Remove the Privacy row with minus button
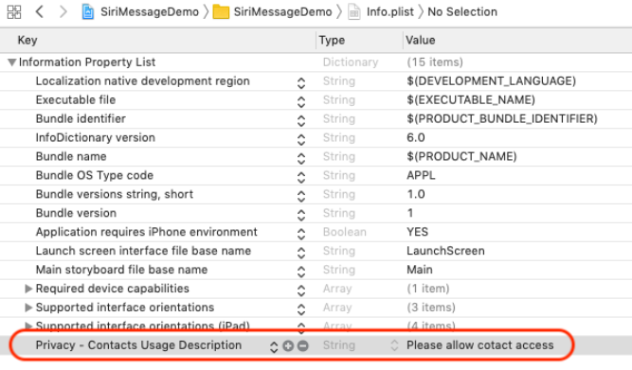This screenshot has height=370, width=632. (303, 345)
